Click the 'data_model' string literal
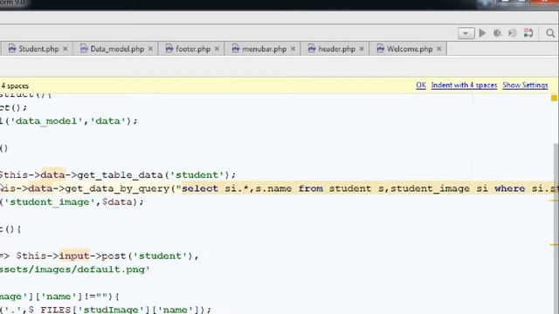 [46, 121]
